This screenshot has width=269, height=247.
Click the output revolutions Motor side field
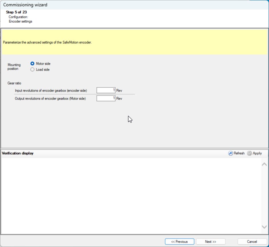(106, 98)
